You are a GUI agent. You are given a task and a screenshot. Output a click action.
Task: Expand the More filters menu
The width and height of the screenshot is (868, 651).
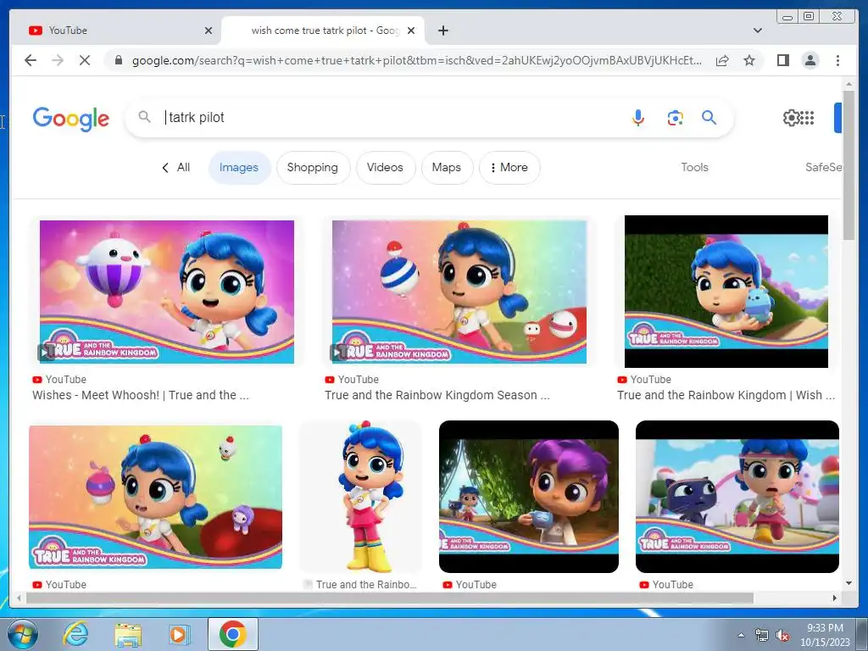pyautogui.click(x=509, y=167)
